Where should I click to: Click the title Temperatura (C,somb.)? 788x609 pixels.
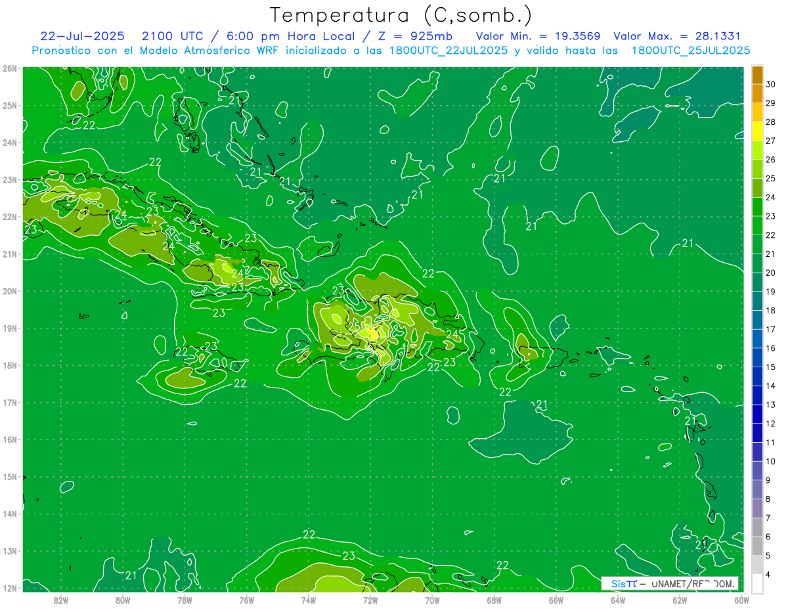coord(401,15)
